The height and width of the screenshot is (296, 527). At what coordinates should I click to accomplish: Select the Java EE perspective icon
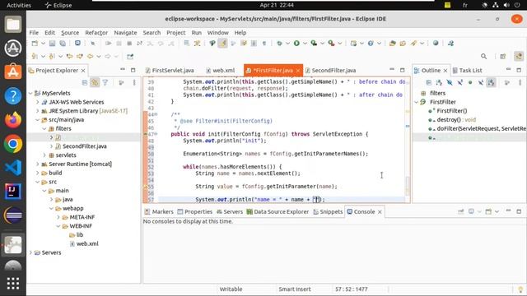519,57
